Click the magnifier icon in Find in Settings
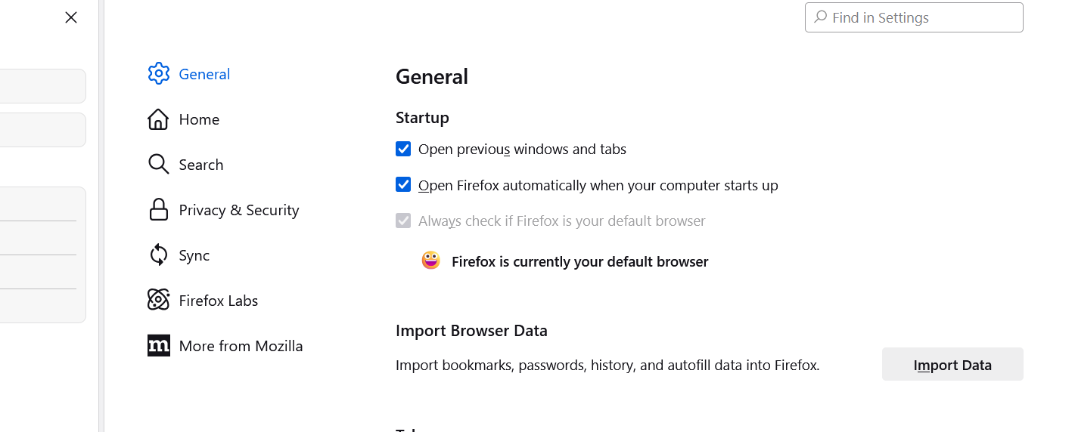Image resolution: width=1075 pixels, height=432 pixels. pyautogui.click(x=820, y=17)
